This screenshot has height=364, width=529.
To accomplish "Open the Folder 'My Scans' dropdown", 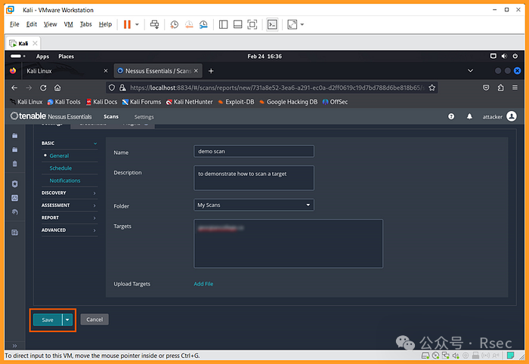I will 254,205.
